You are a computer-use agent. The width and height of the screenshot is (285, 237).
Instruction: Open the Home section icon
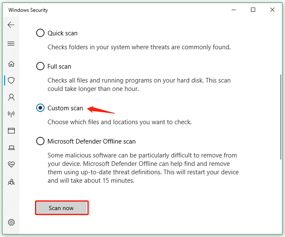tap(11, 64)
